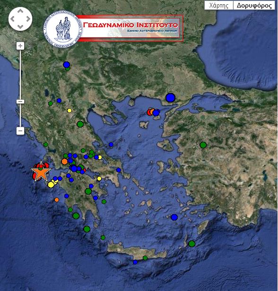The image size is (278, 291).
Task: Select the blue marker on southern Evia
Action: 119,170
